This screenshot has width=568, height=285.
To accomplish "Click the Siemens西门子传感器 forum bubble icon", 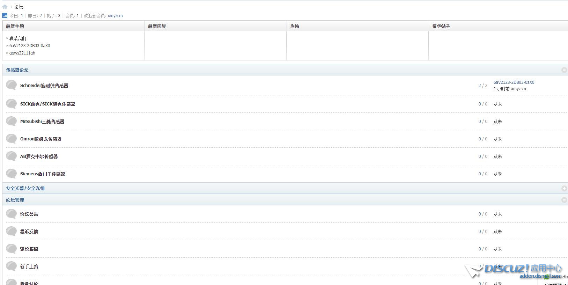I will [x=12, y=174].
